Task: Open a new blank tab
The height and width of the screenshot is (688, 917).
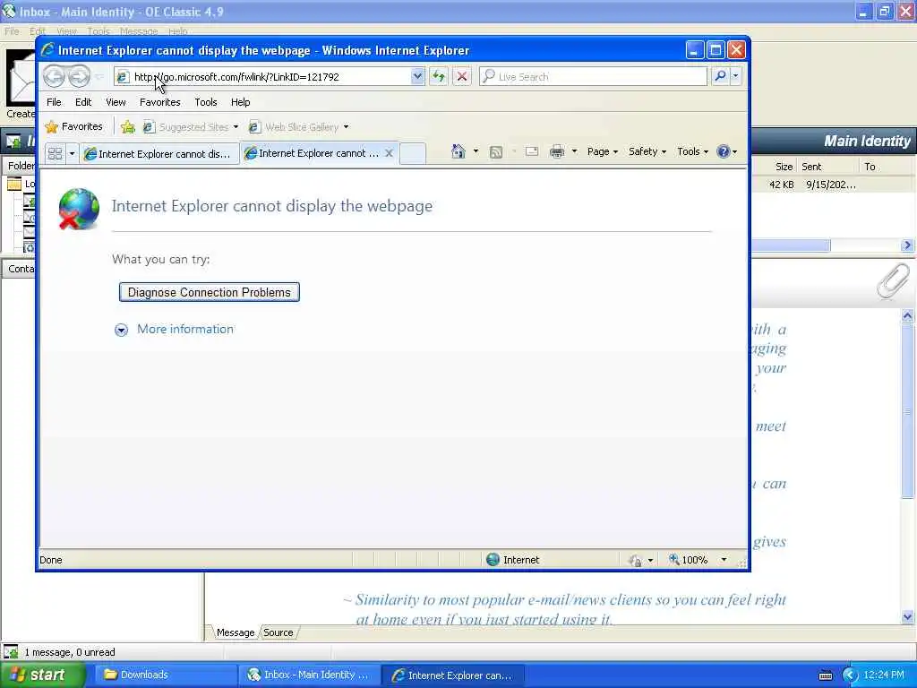Action: point(413,153)
